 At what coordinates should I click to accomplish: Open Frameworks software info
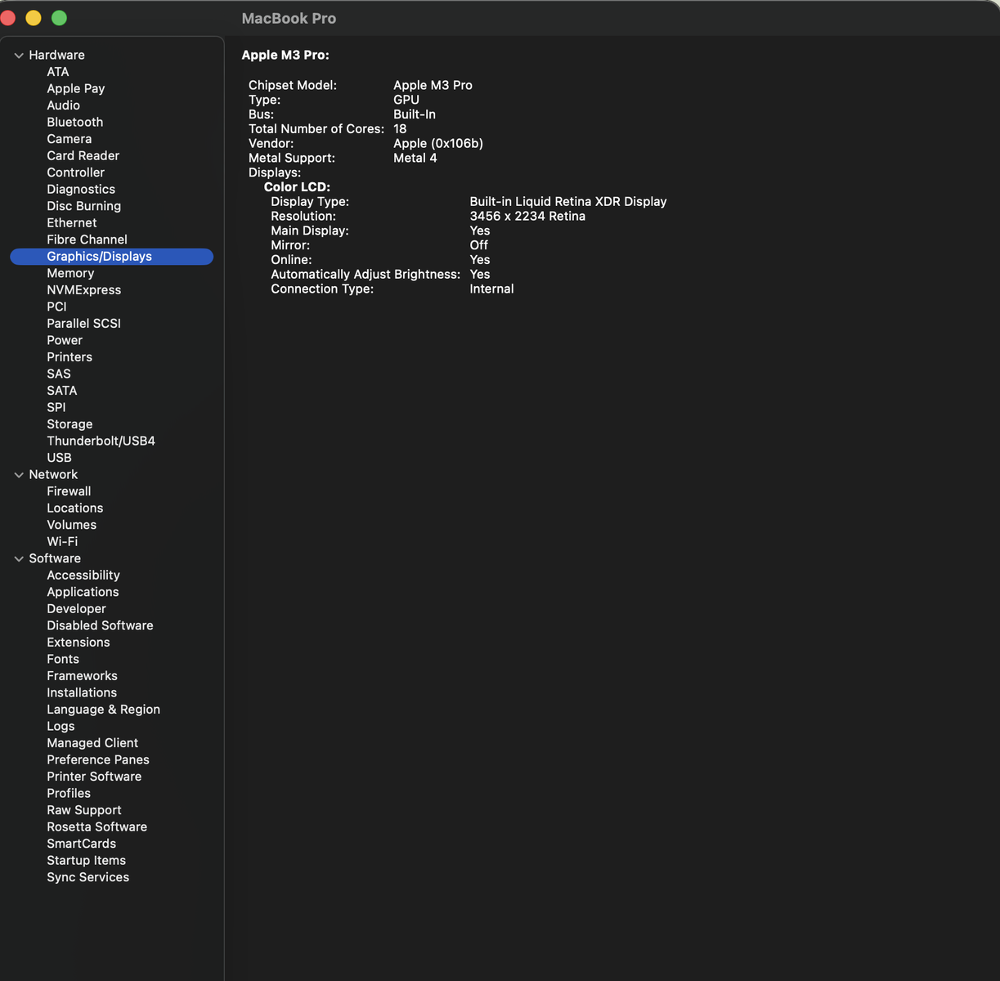tap(83, 676)
